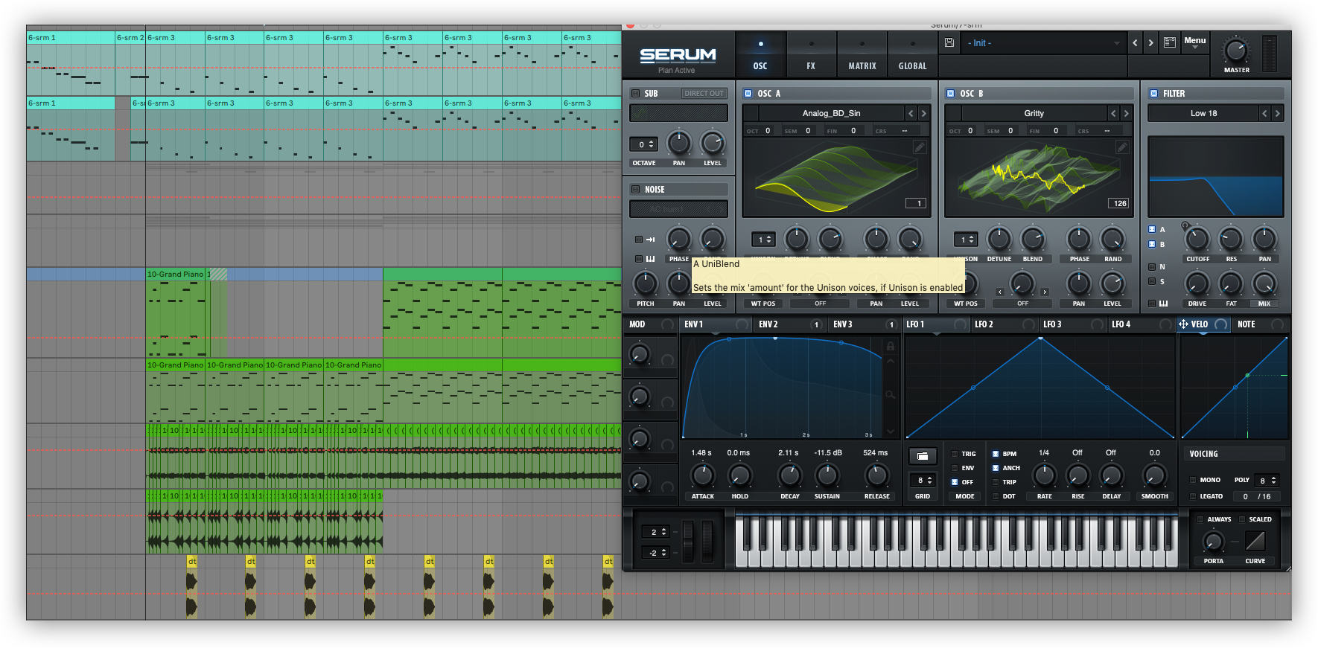Screen dimensions: 1318x648
Task: Click the OSC B warp mode right arrow
Action: (x=1045, y=292)
